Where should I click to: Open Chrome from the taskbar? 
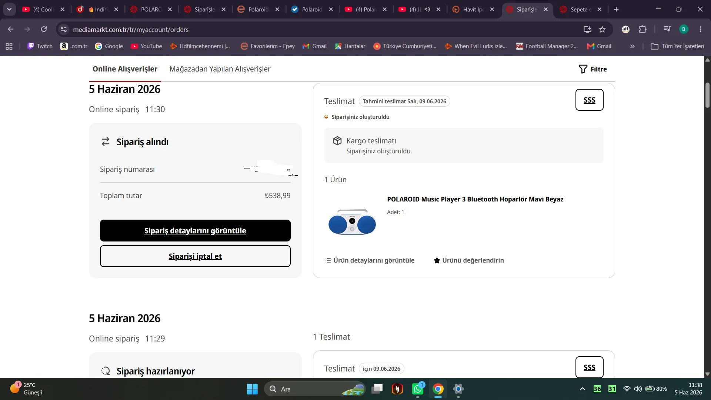click(x=438, y=389)
